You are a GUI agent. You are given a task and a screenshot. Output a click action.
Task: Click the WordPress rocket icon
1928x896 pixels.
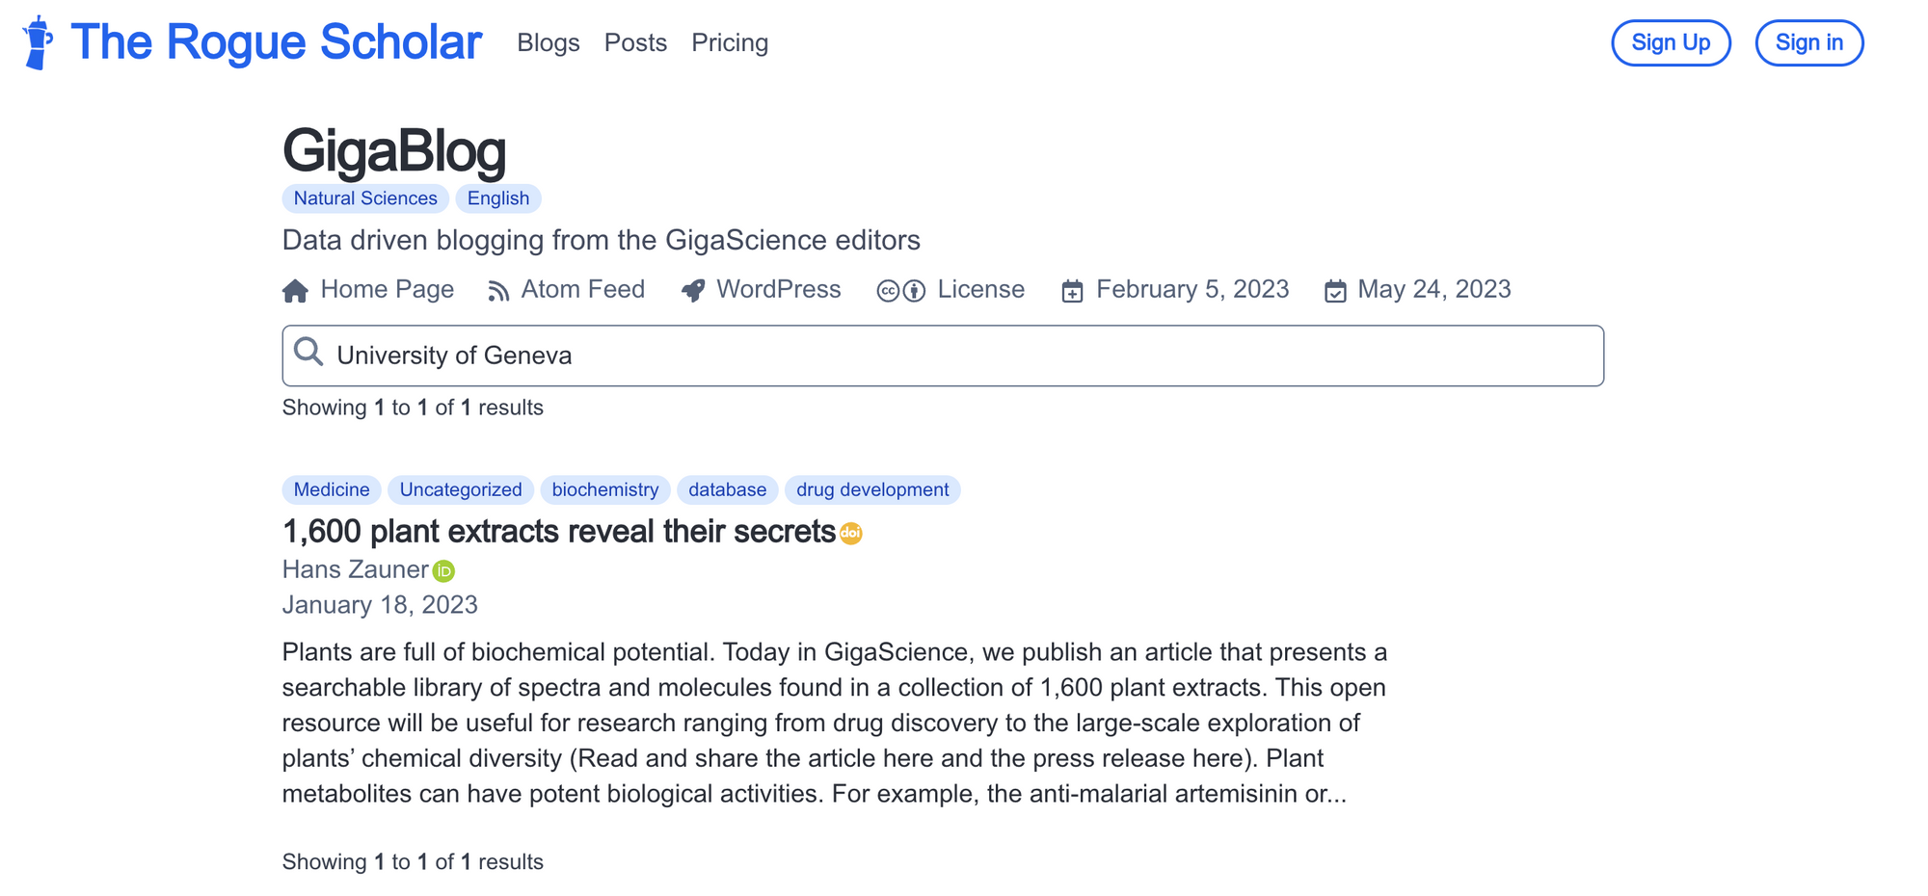click(x=693, y=291)
